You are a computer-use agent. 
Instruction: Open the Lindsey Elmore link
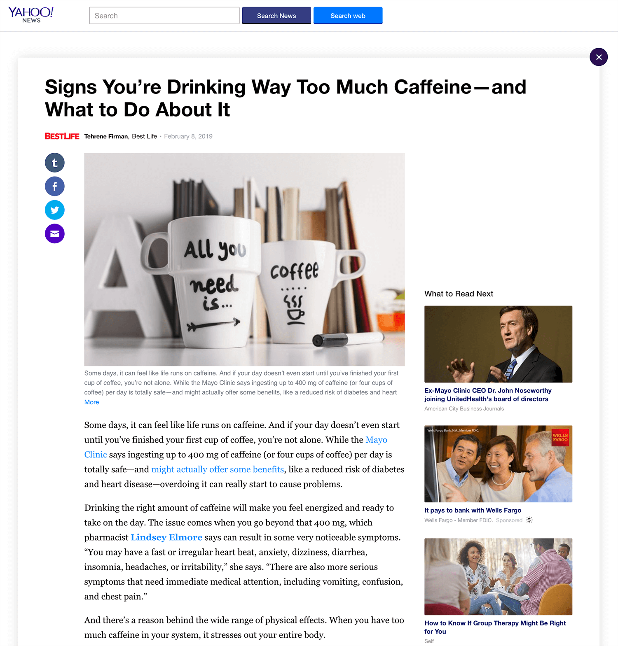pos(166,537)
